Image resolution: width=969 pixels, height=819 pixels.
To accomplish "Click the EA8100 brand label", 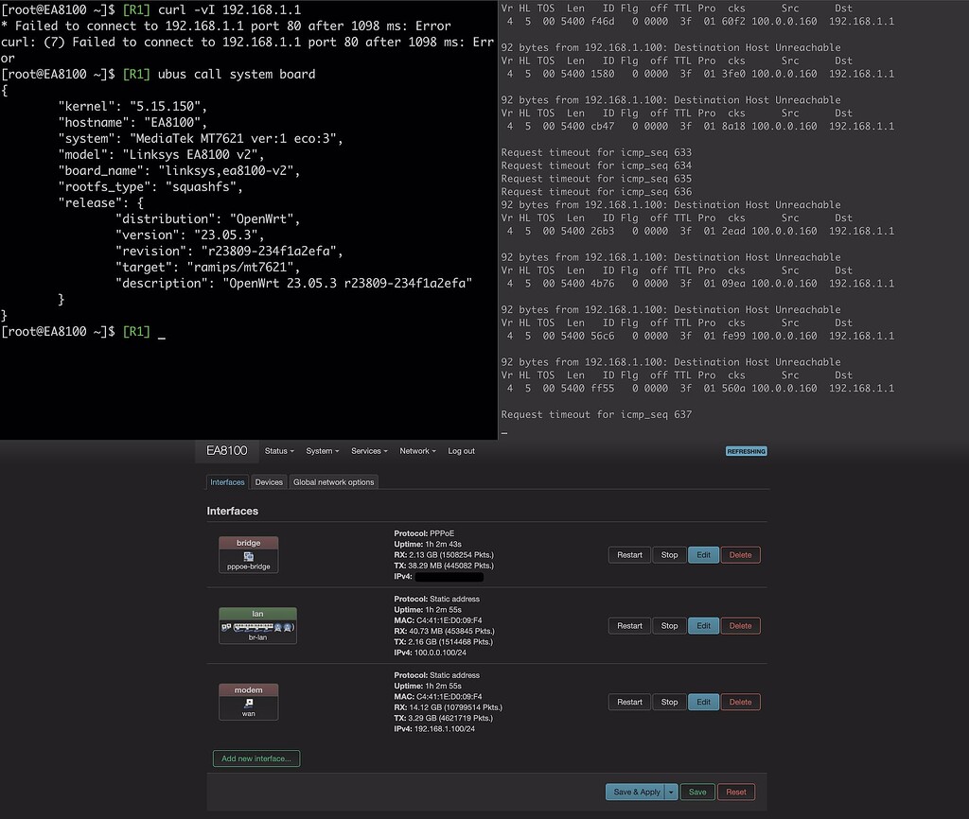I will click(x=226, y=451).
